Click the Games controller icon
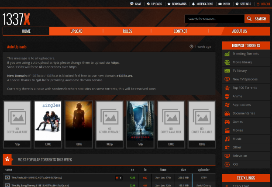This screenshot has height=187, width=272. tap(227, 122)
